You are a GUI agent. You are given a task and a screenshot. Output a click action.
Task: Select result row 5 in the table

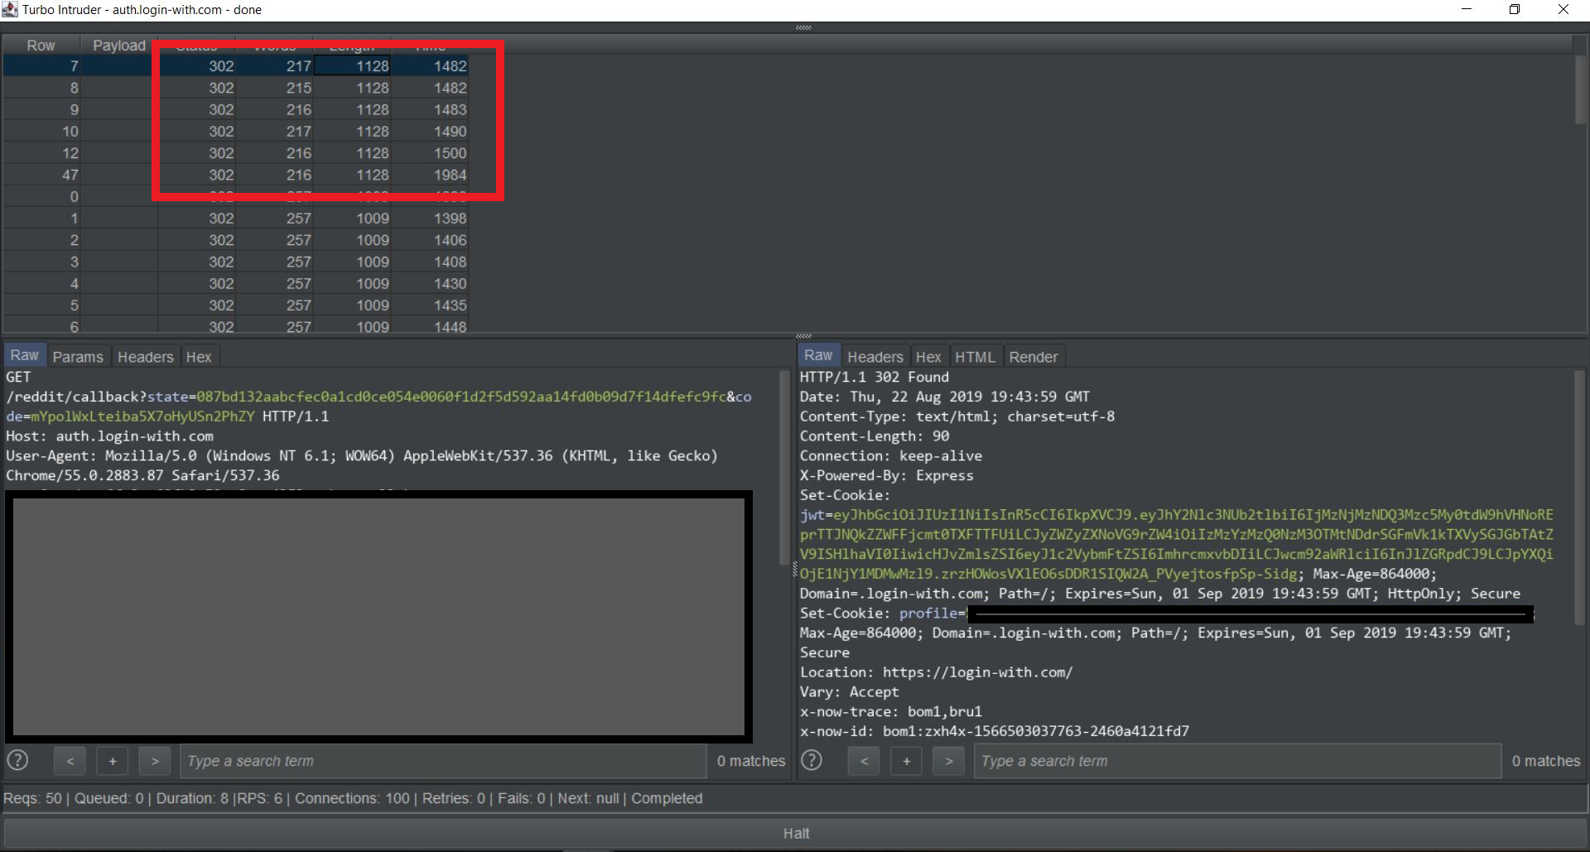[x=235, y=306]
